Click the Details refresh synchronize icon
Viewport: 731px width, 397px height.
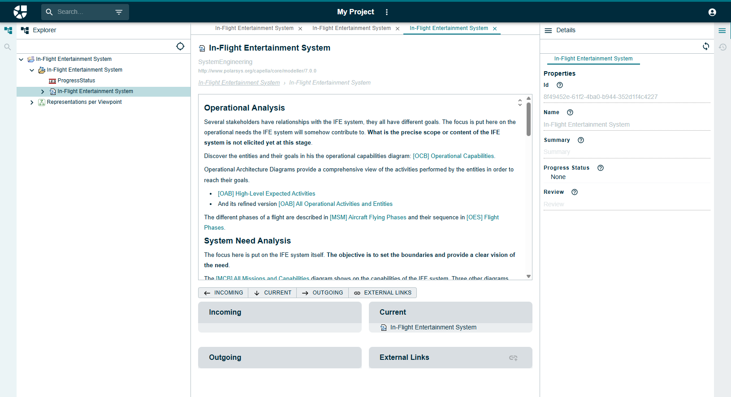(706, 46)
